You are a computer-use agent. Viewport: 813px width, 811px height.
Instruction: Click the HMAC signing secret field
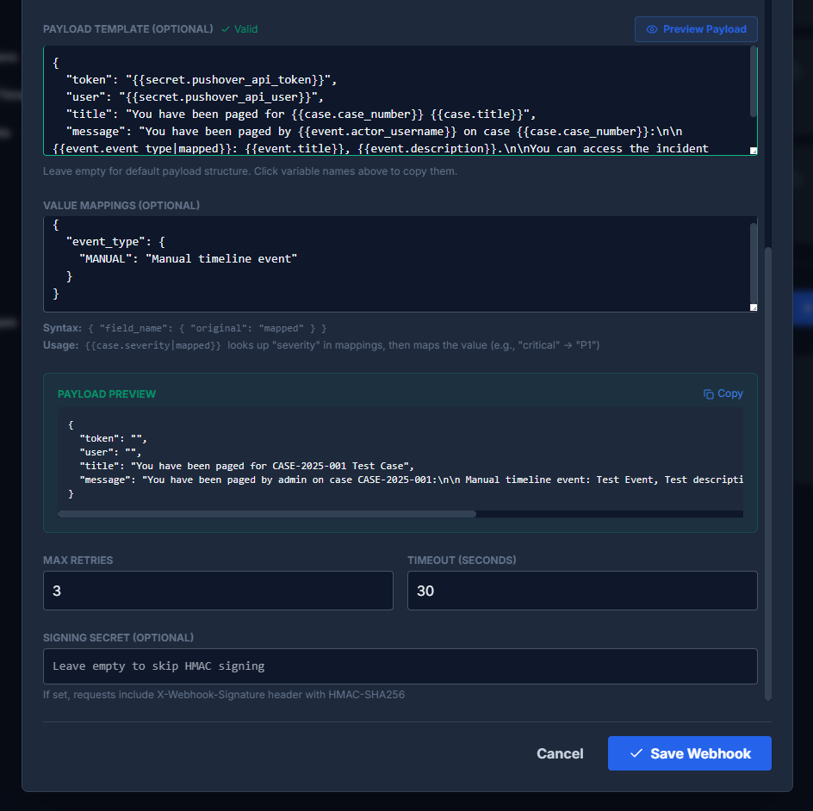pos(400,666)
